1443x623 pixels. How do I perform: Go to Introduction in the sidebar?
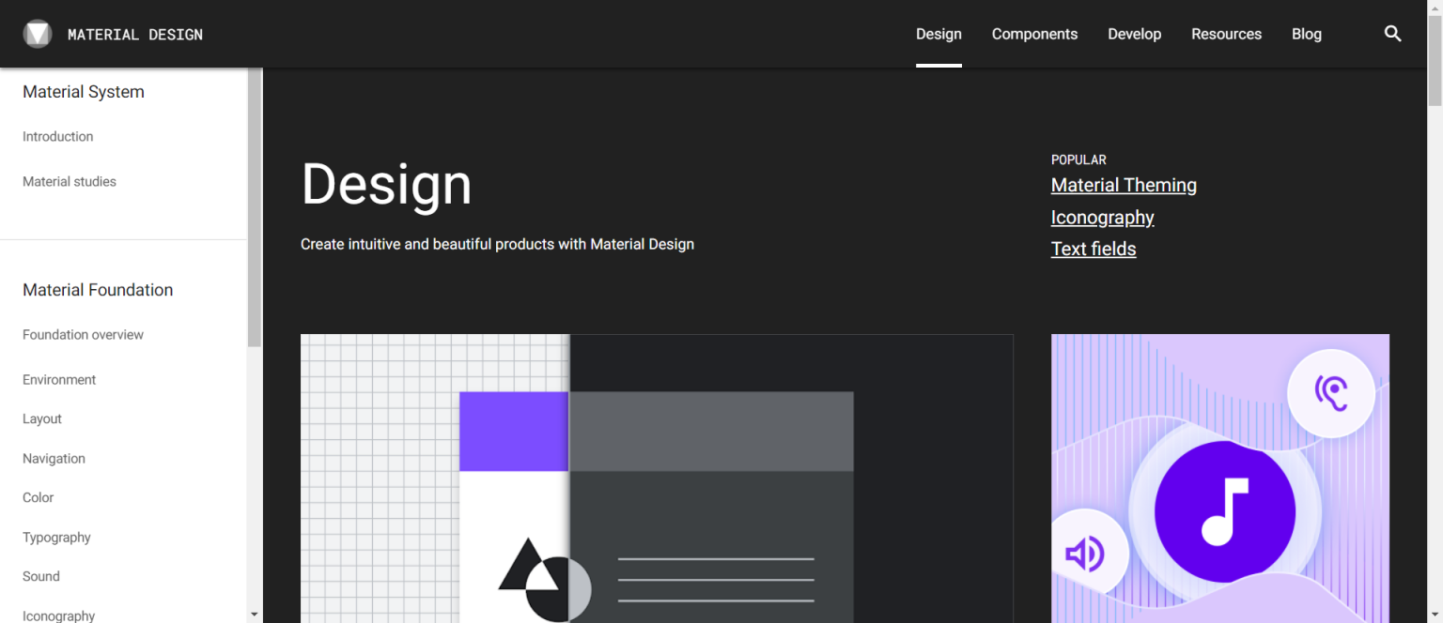(x=57, y=136)
